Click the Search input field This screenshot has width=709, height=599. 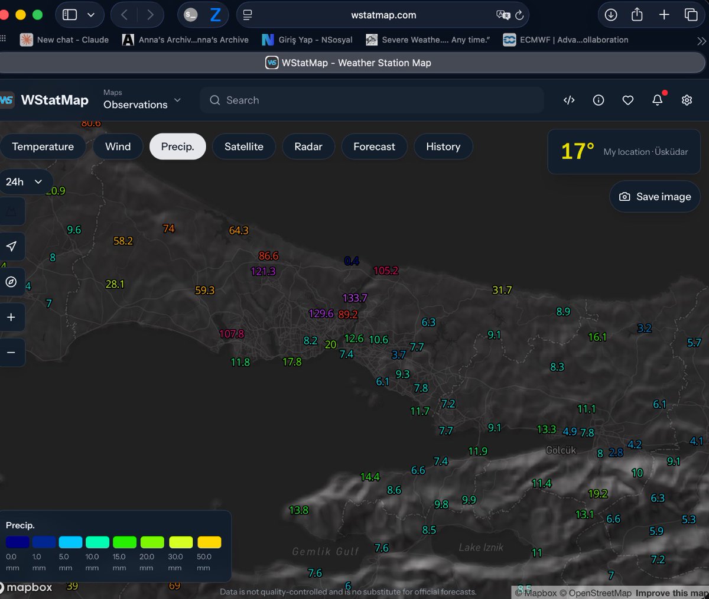click(x=372, y=100)
